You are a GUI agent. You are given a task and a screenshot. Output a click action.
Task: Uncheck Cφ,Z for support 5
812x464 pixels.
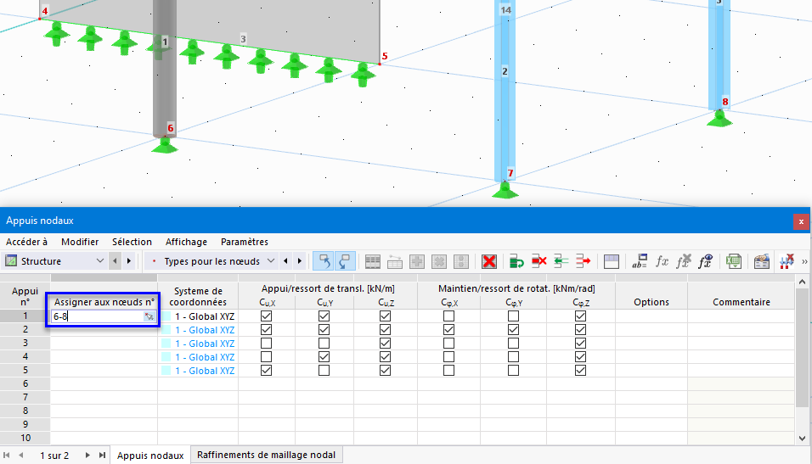[x=580, y=371]
